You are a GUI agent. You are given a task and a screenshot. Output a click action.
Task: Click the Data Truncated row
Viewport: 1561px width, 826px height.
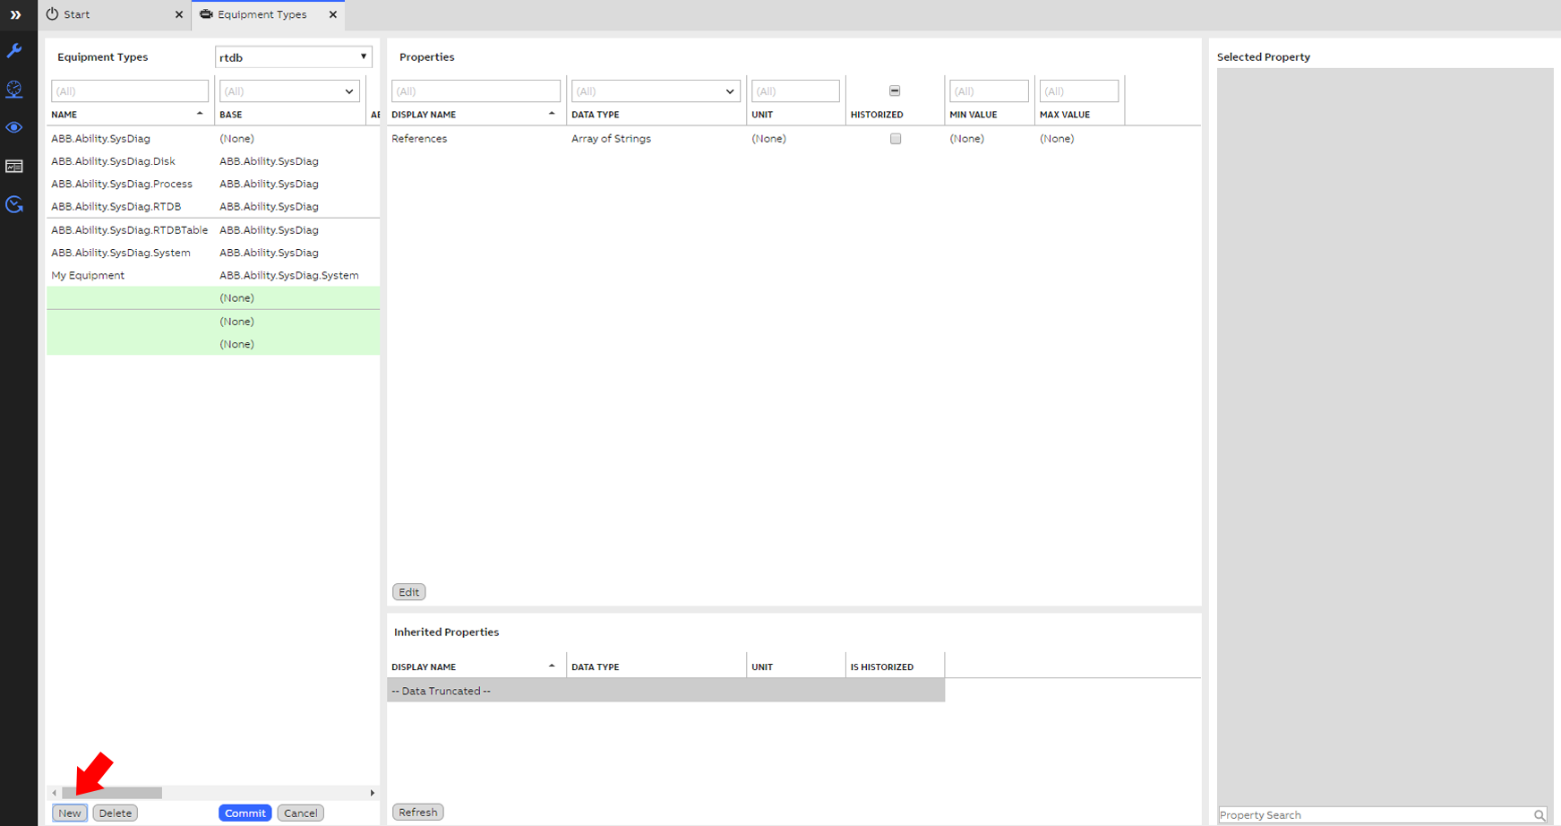(x=665, y=691)
